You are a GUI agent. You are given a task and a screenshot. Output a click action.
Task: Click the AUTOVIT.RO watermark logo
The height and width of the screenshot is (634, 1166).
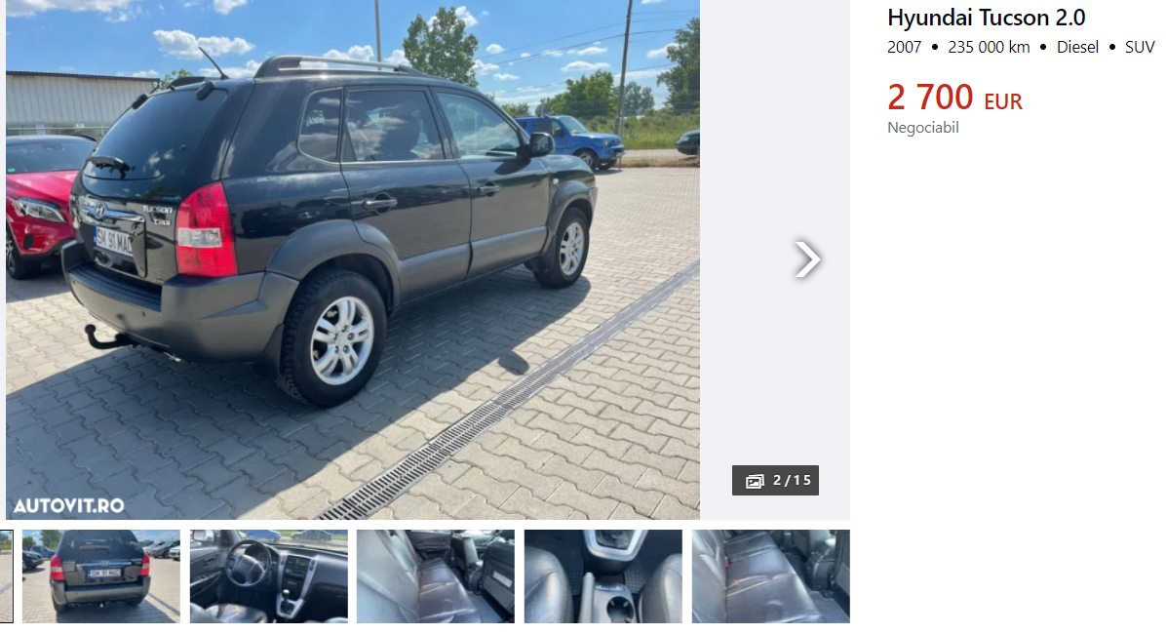pyautogui.click(x=68, y=506)
